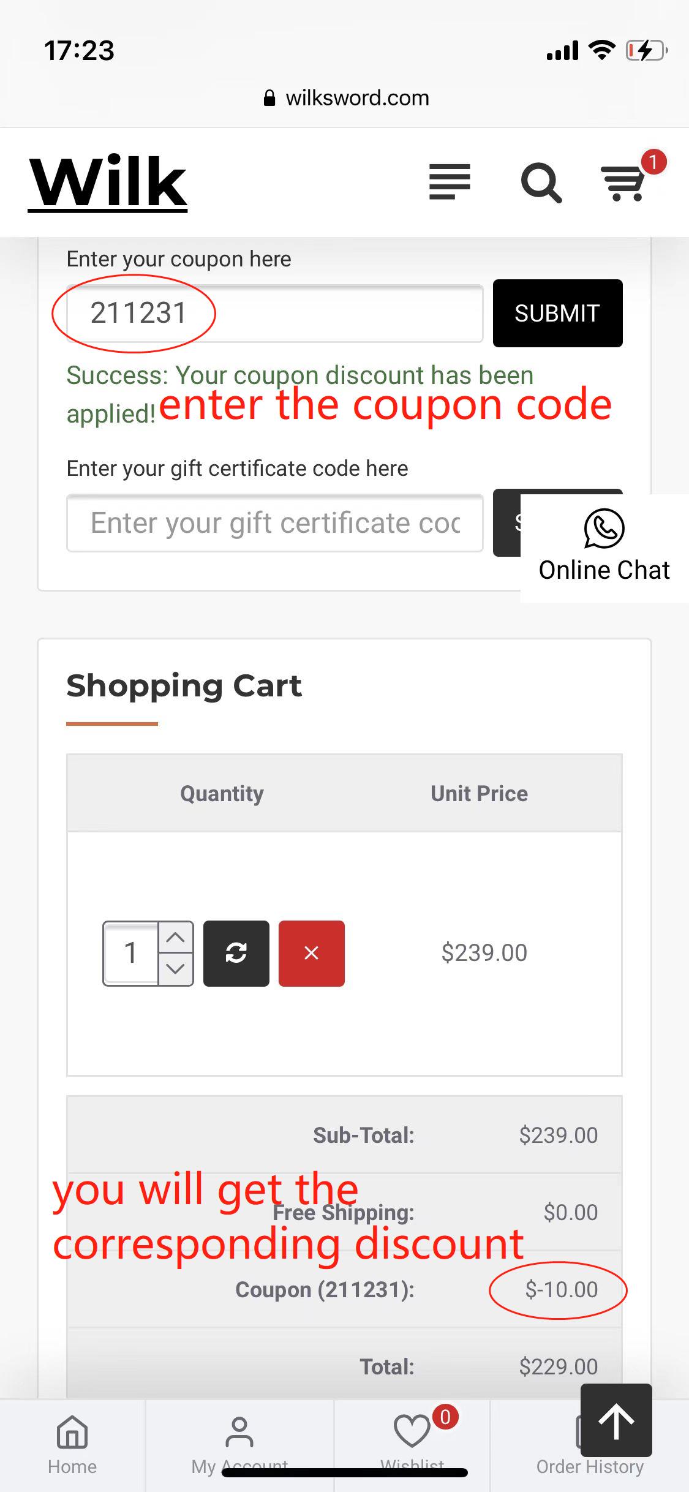The width and height of the screenshot is (689, 1492).
Task: Tap the search magnifier icon
Action: 541,183
